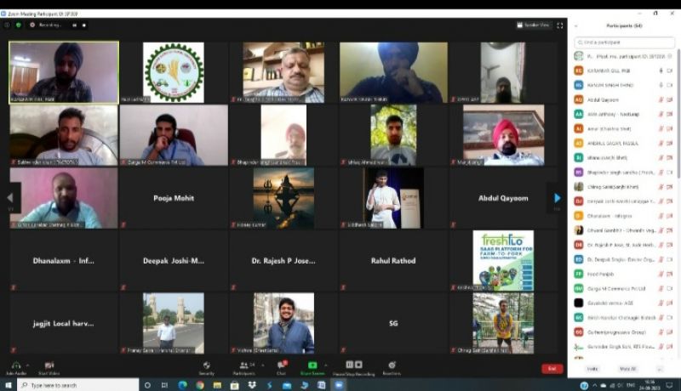Open the Security shield menu
The height and width of the screenshot is (391, 681).
[x=206, y=365]
